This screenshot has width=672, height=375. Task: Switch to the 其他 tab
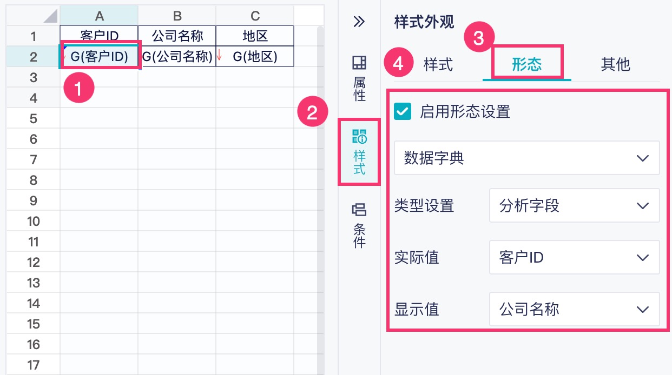[615, 64]
